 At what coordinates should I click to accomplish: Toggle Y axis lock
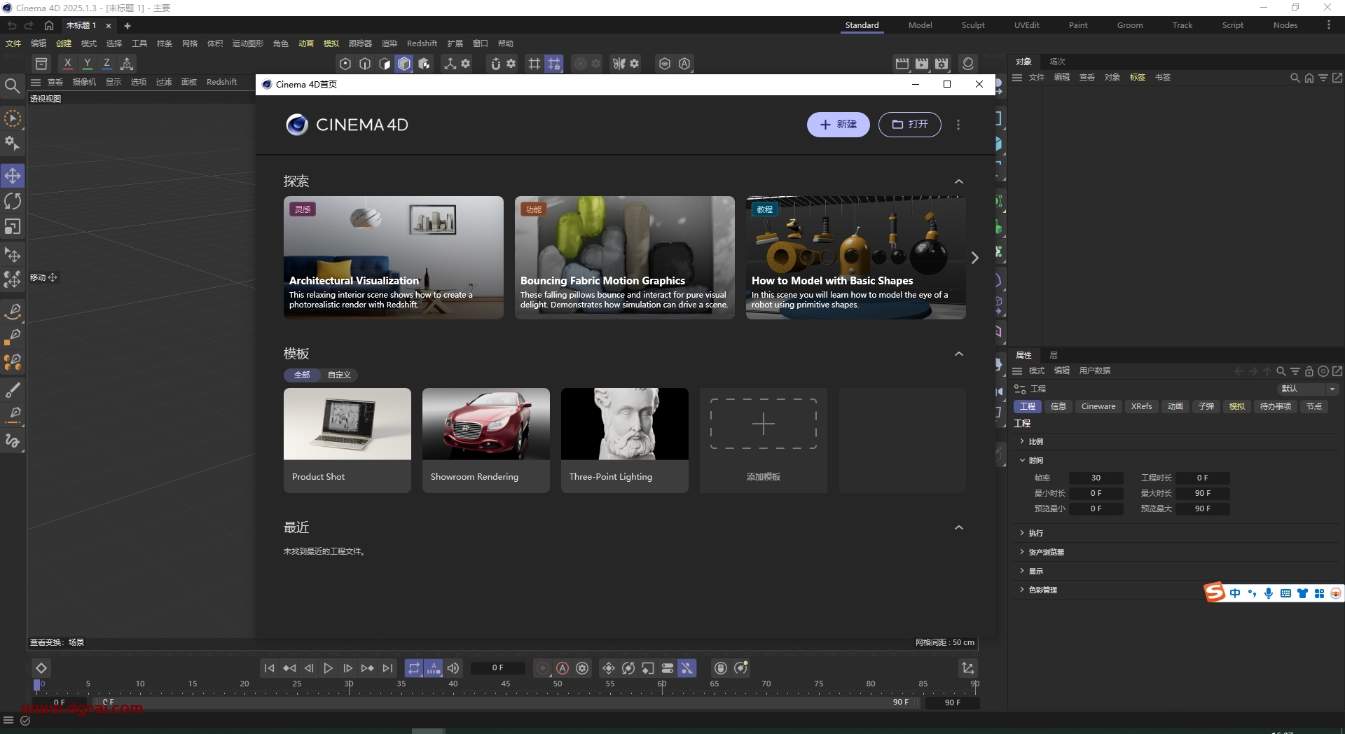[87, 64]
